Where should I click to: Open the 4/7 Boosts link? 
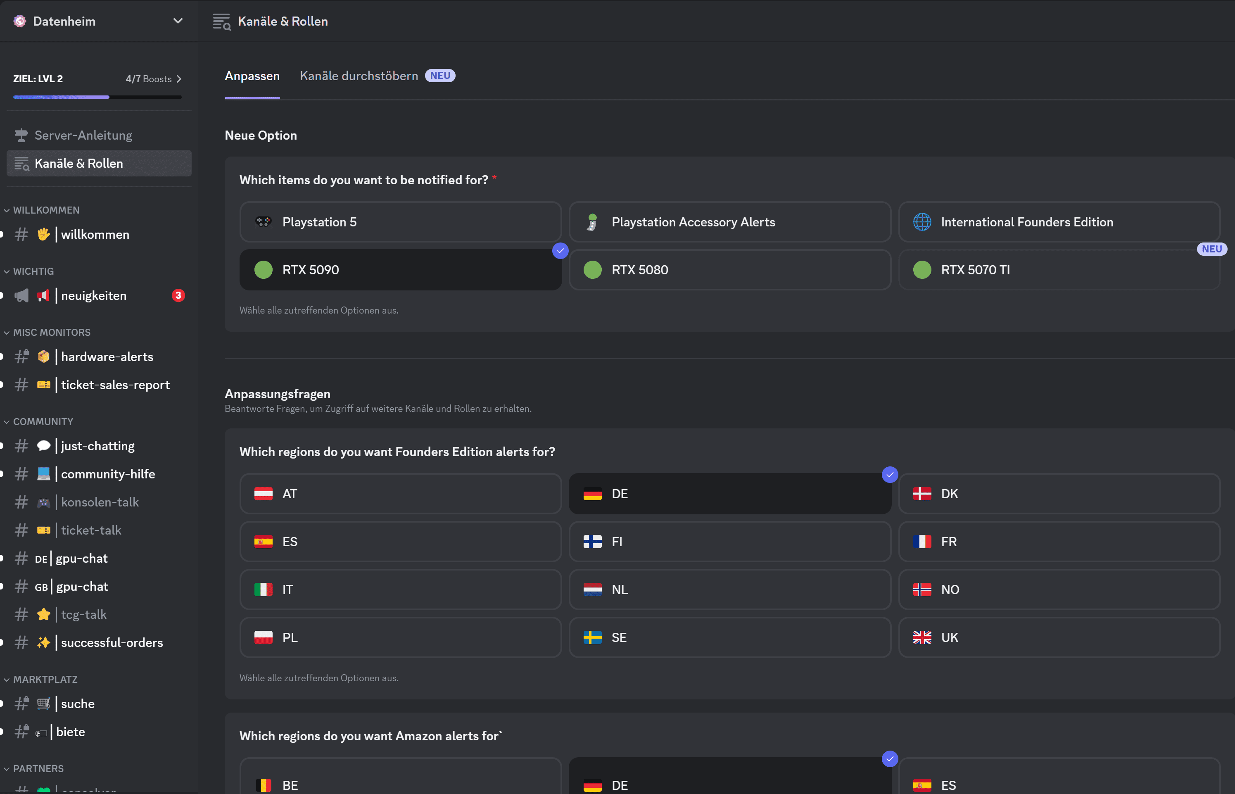pyautogui.click(x=153, y=79)
